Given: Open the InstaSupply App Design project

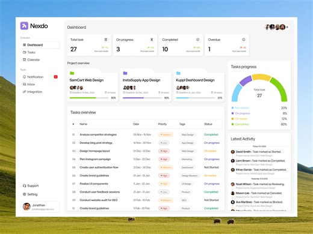Looking at the screenshot, I should click(x=146, y=85).
